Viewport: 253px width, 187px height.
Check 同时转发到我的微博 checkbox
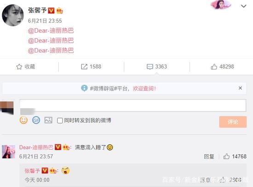click(x=60, y=121)
